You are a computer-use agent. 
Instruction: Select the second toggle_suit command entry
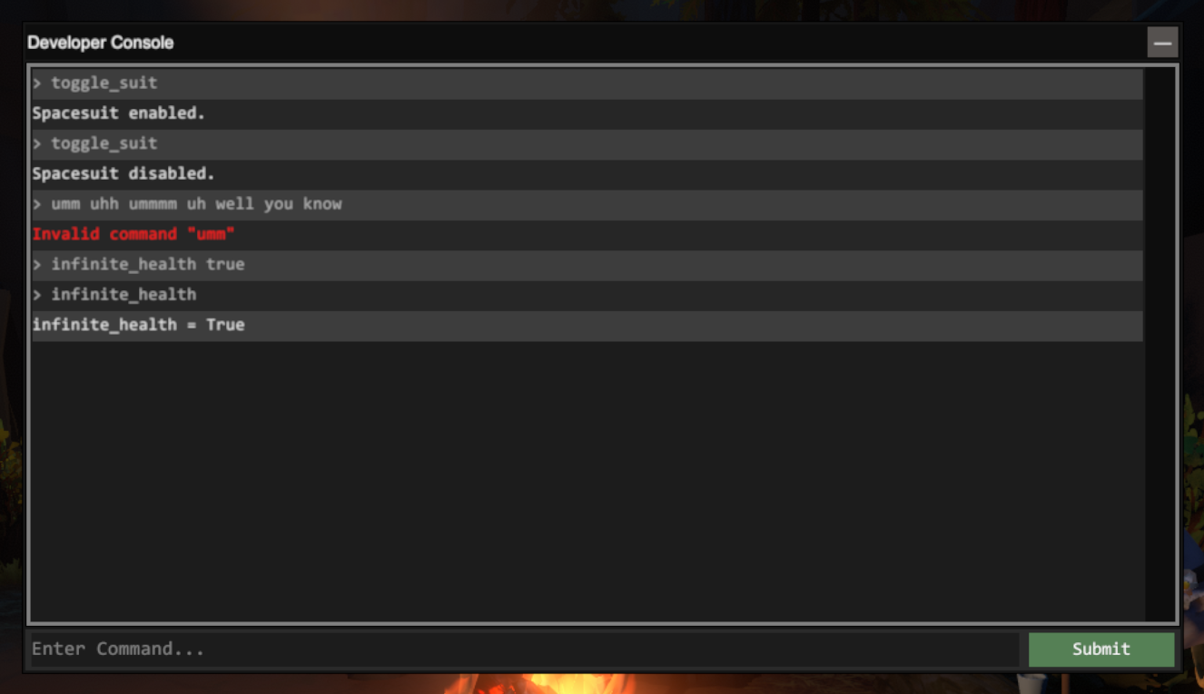587,144
